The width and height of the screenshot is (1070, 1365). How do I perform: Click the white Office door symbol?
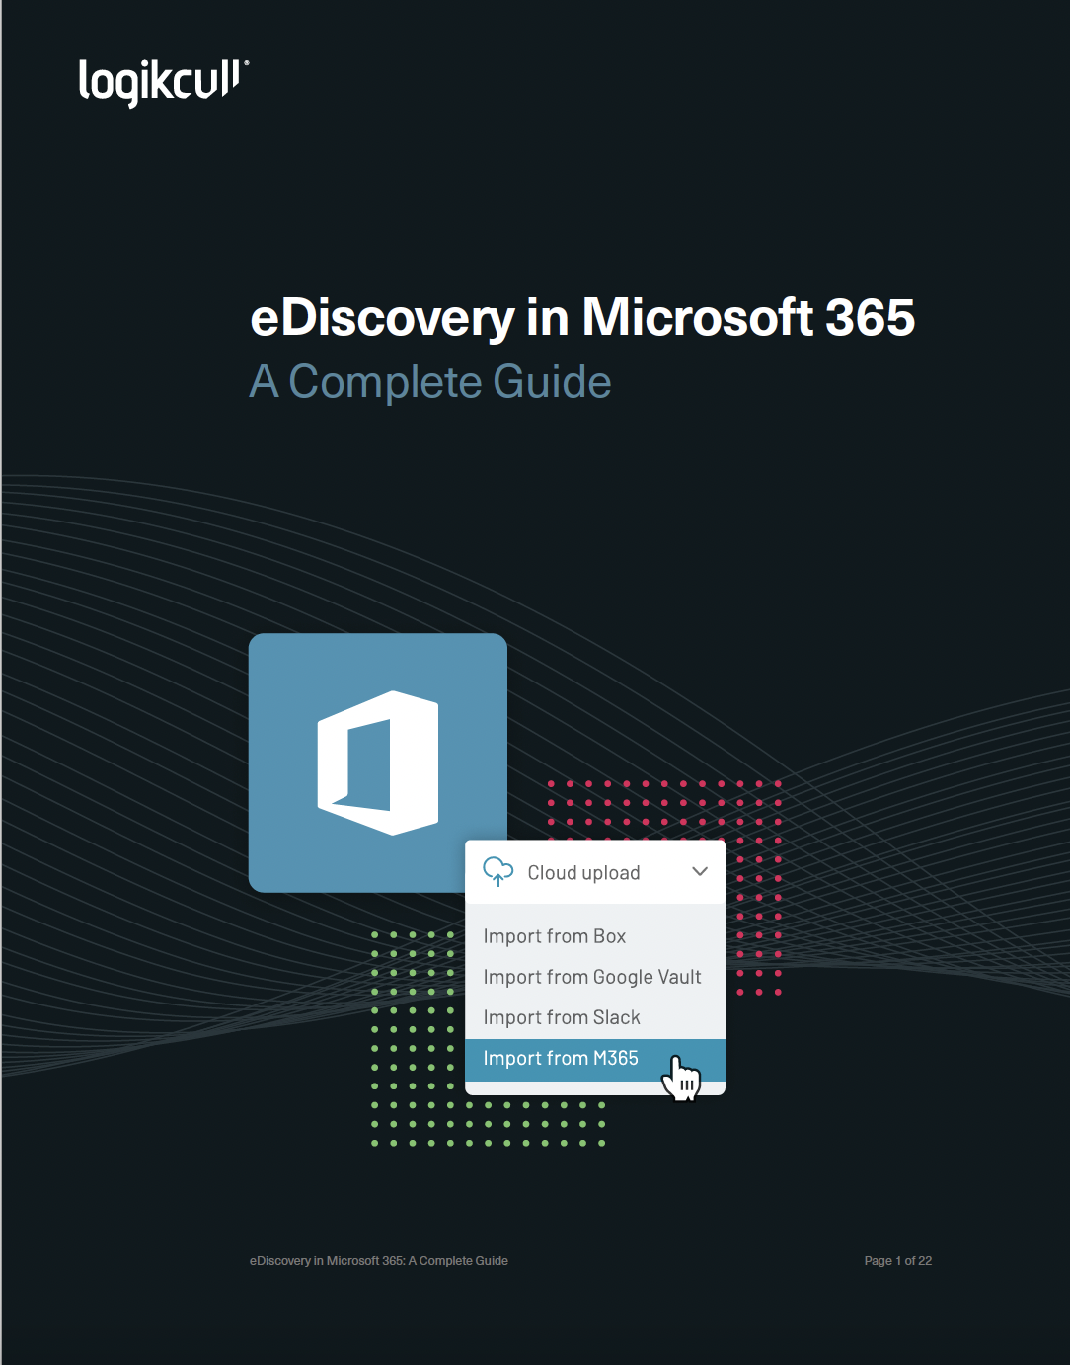(379, 762)
